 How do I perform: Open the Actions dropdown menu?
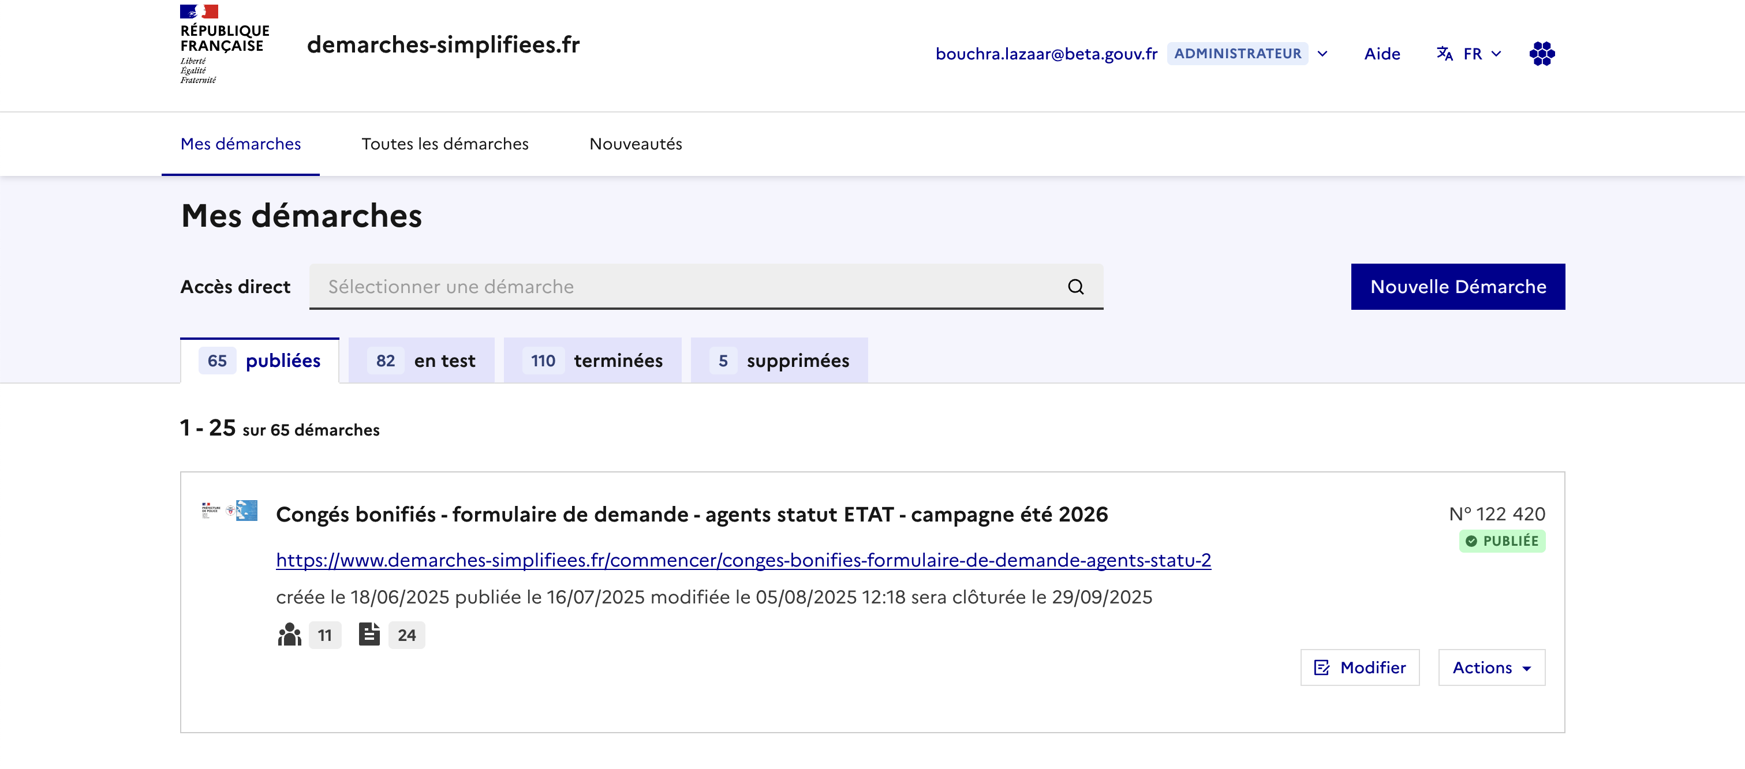(x=1491, y=667)
